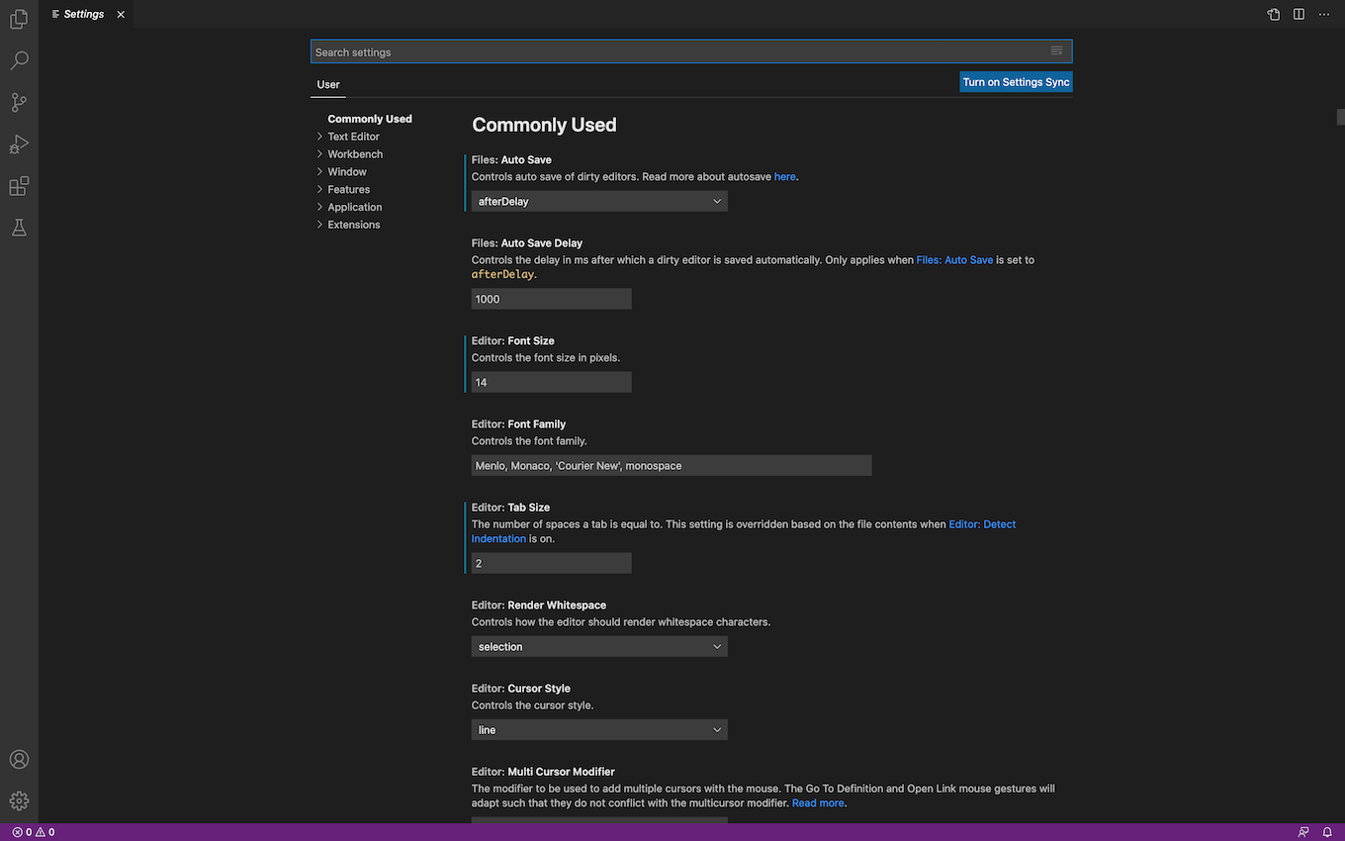This screenshot has width=1345, height=841.
Task: Select the Run and Debug icon
Action: coord(19,143)
